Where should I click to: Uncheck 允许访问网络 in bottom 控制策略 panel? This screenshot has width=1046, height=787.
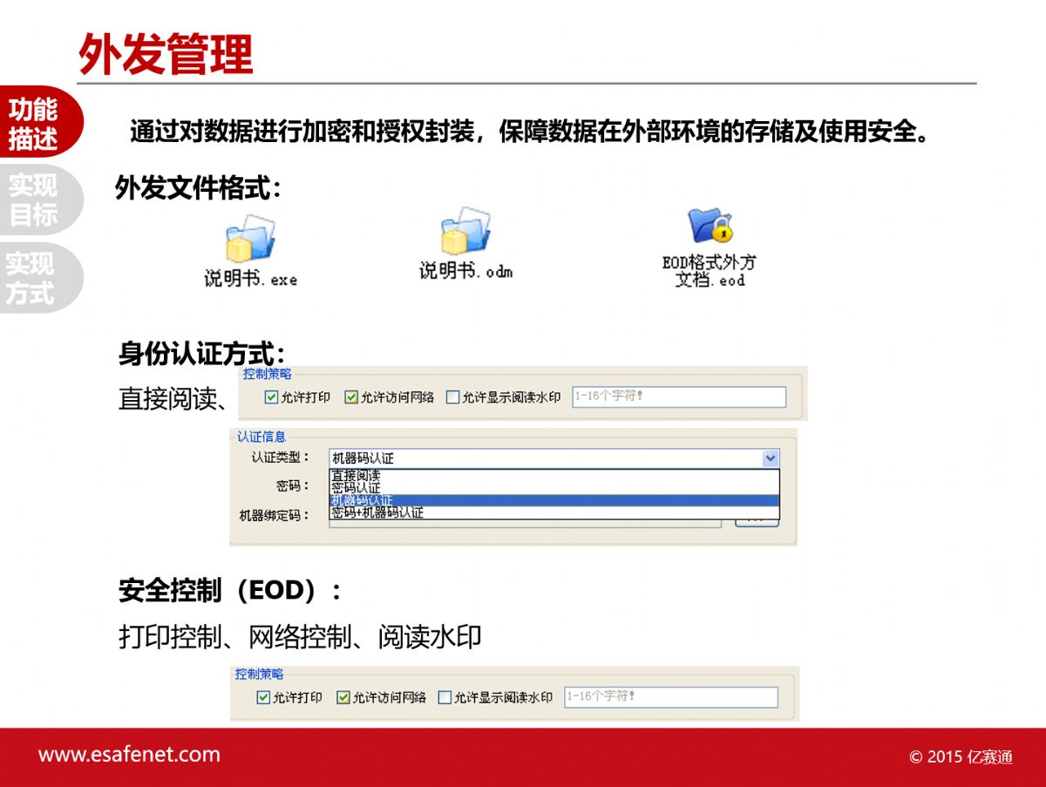click(x=343, y=697)
